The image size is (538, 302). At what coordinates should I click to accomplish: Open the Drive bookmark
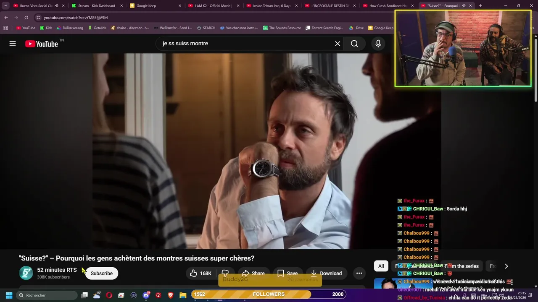coord(356,28)
